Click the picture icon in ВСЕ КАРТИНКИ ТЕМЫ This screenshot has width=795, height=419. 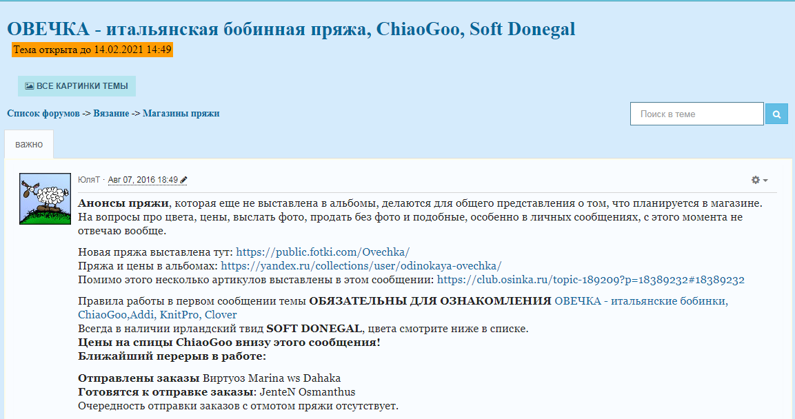point(30,86)
